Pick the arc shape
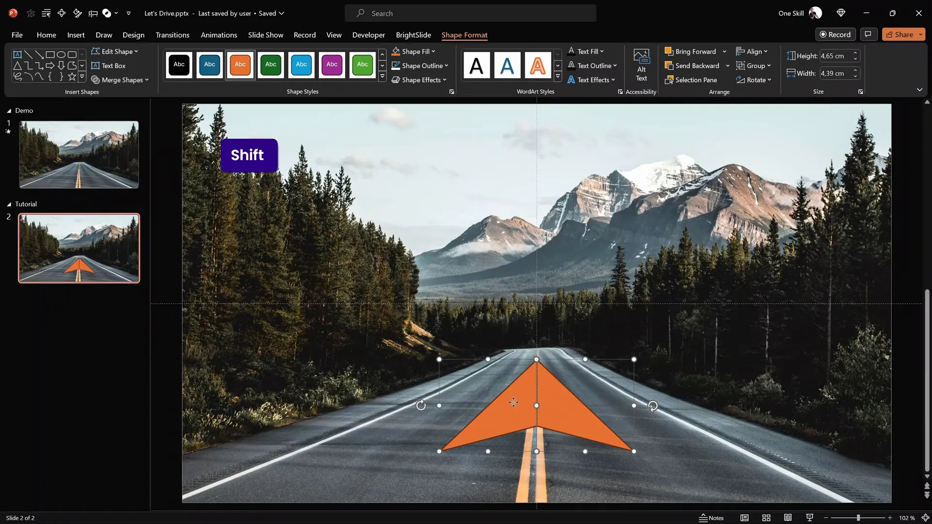Viewport: 932px width, 524px height. point(28,77)
